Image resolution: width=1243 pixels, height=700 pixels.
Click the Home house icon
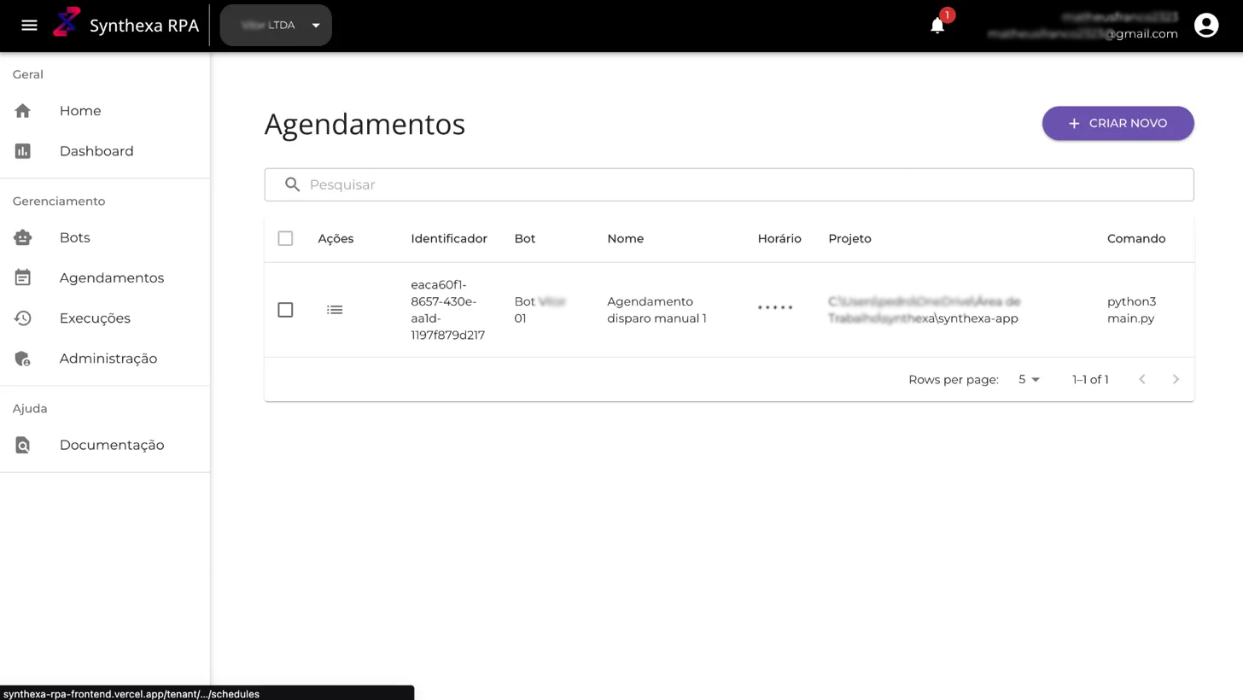coord(23,111)
